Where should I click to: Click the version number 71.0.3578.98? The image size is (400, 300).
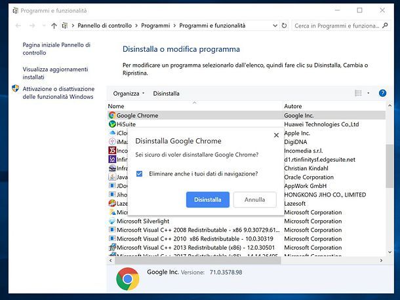point(226,272)
